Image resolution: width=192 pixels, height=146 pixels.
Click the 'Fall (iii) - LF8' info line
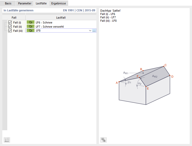[108, 21]
